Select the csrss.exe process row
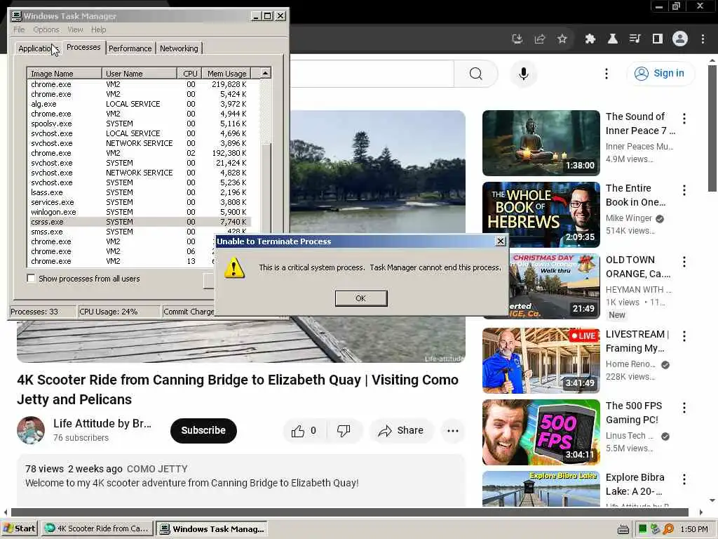The width and height of the screenshot is (718, 539). (x=140, y=222)
